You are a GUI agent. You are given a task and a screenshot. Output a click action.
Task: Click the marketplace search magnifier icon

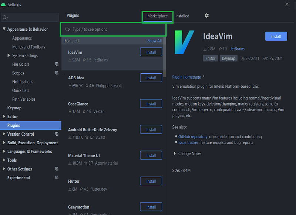coord(68,29)
